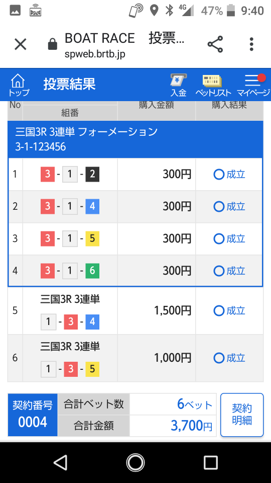This screenshot has height=483, width=271.
Task: Tap Android recent apps square button
Action: pyautogui.click(x=211, y=462)
